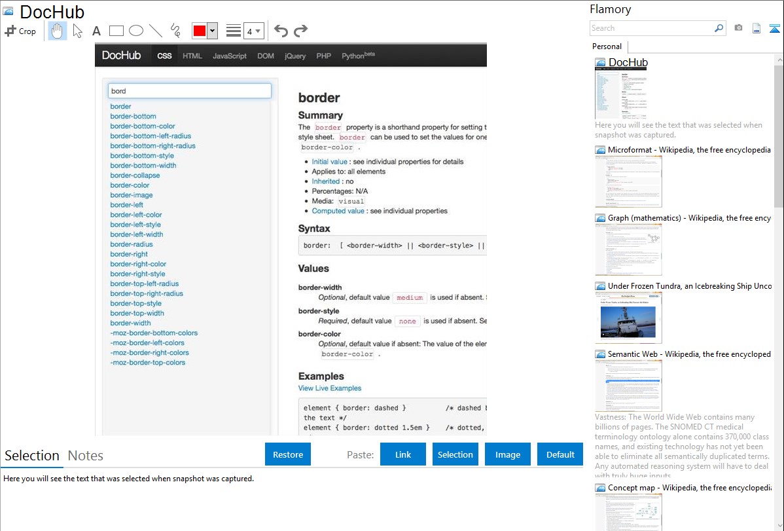Click -moz-border-top-colors in the snapshot list
Screen dimensions: 784x531
147,363
